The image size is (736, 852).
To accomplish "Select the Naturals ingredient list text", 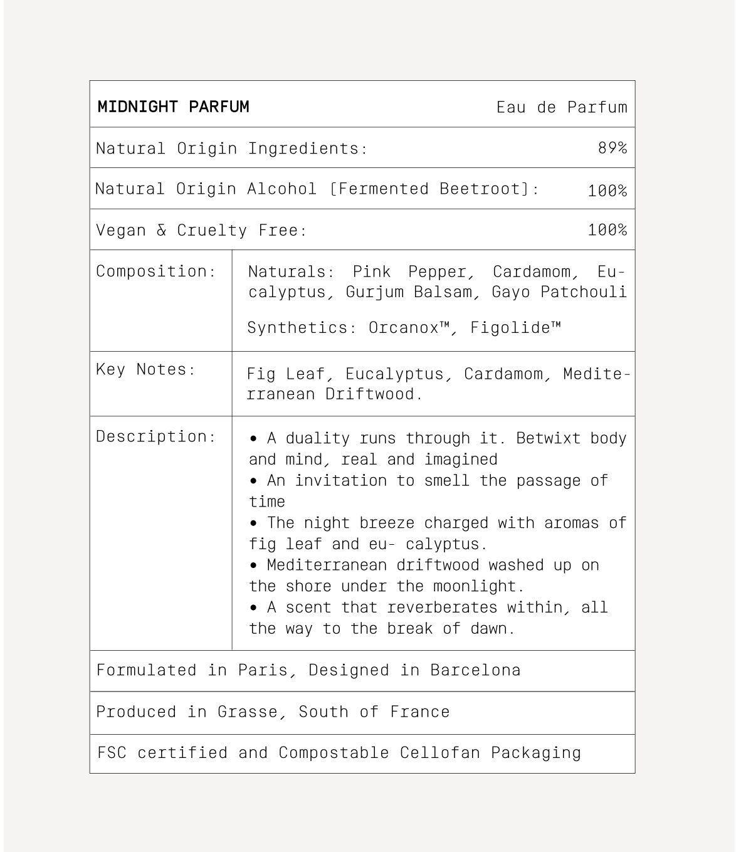I will click(x=437, y=282).
